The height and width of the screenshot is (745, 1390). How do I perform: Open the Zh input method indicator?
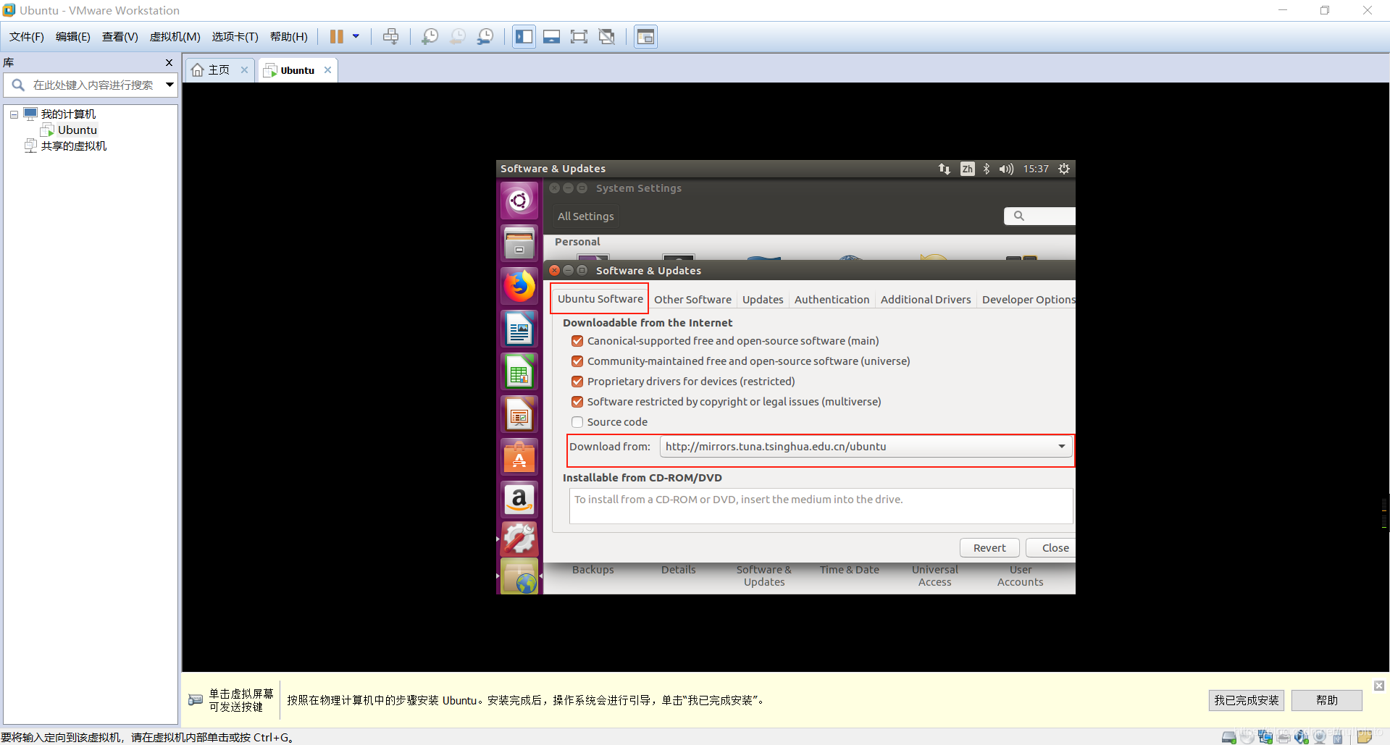click(968, 169)
